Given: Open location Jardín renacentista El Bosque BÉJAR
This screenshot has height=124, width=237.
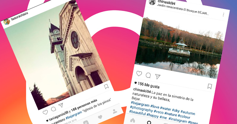Looking at the screenshot, I should 183,9.
